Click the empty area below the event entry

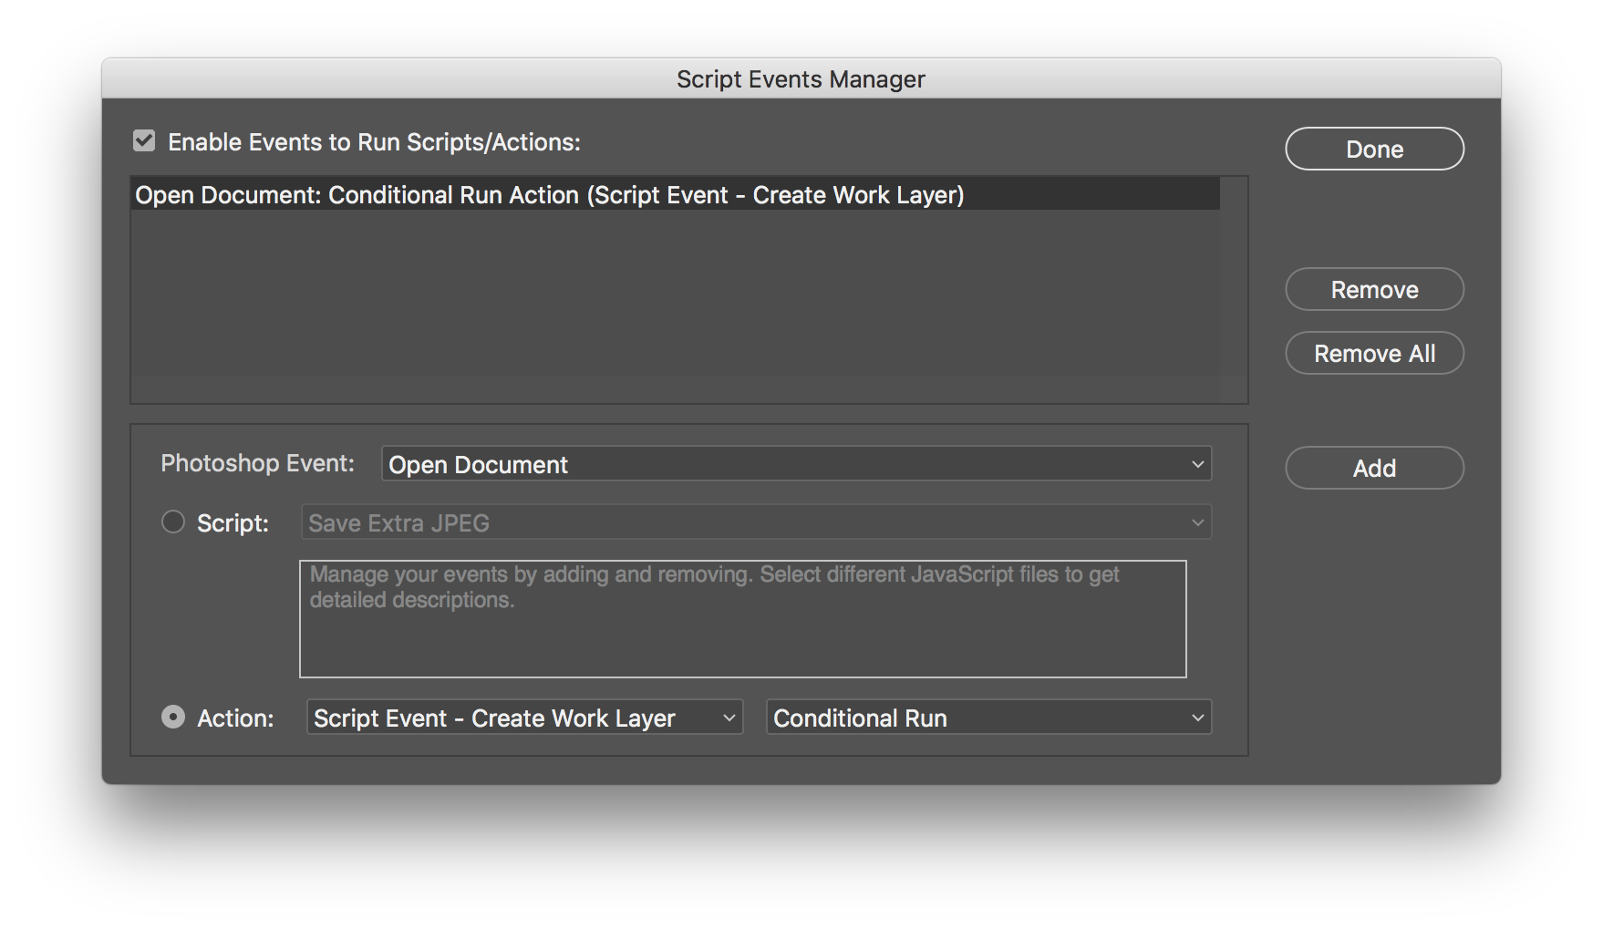tap(675, 301)
